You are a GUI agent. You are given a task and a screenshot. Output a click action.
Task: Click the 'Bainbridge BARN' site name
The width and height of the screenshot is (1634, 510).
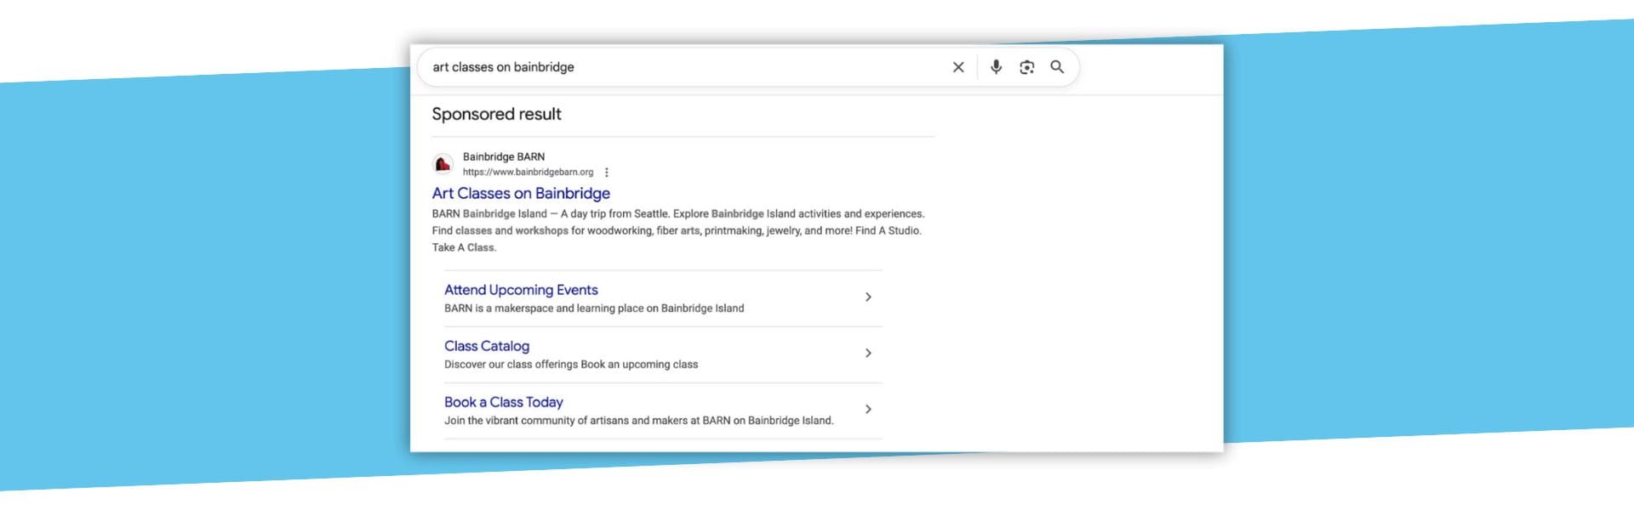[x=504, y=157]
